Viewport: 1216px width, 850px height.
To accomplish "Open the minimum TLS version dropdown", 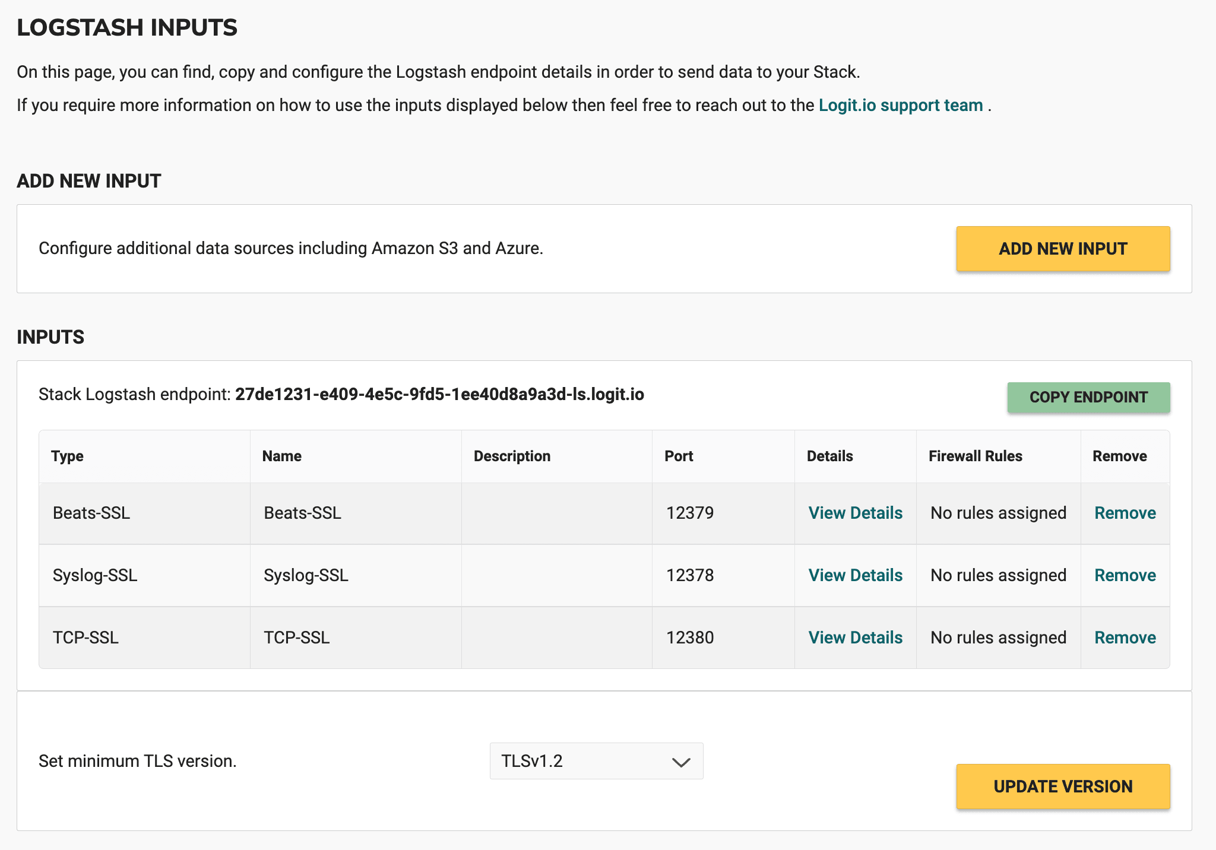I will (596, 761).
